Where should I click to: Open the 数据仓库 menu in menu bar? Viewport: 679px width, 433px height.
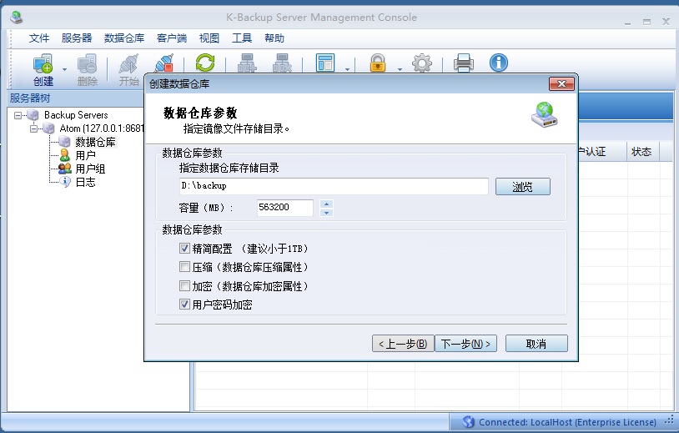(124, 38)
